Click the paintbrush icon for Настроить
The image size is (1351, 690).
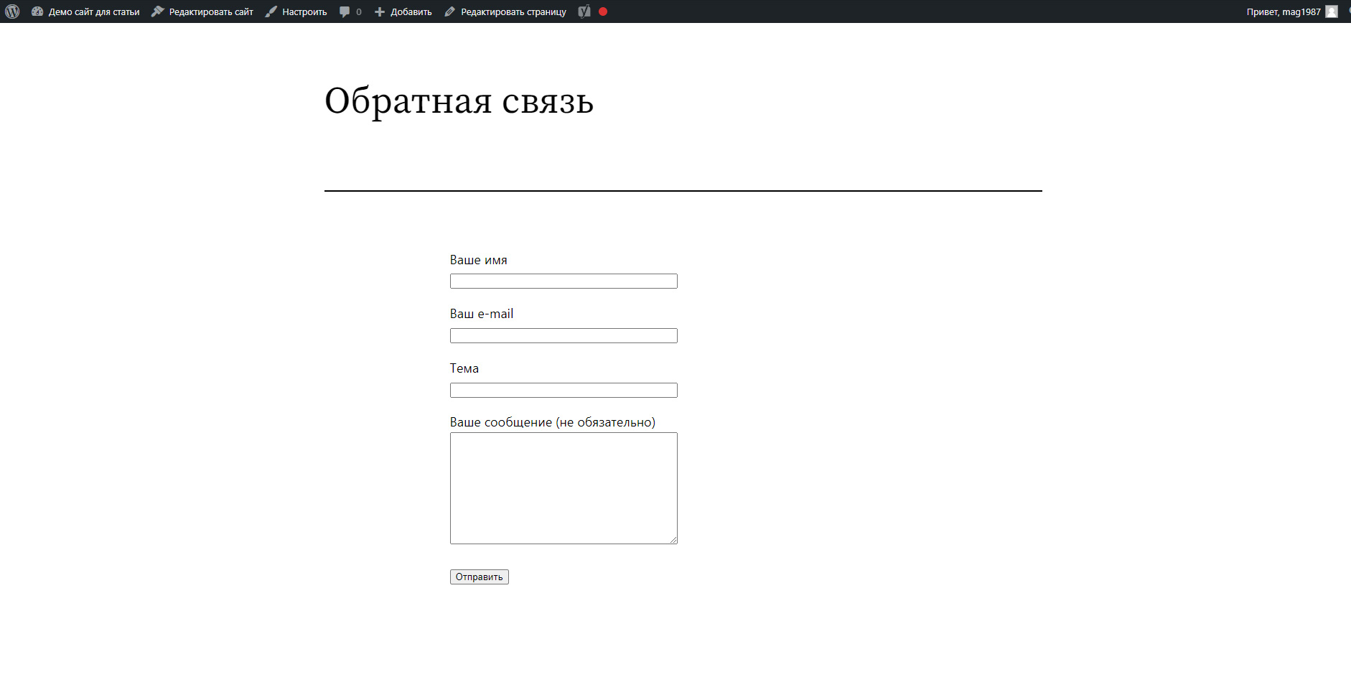click(x=271, y=11)
